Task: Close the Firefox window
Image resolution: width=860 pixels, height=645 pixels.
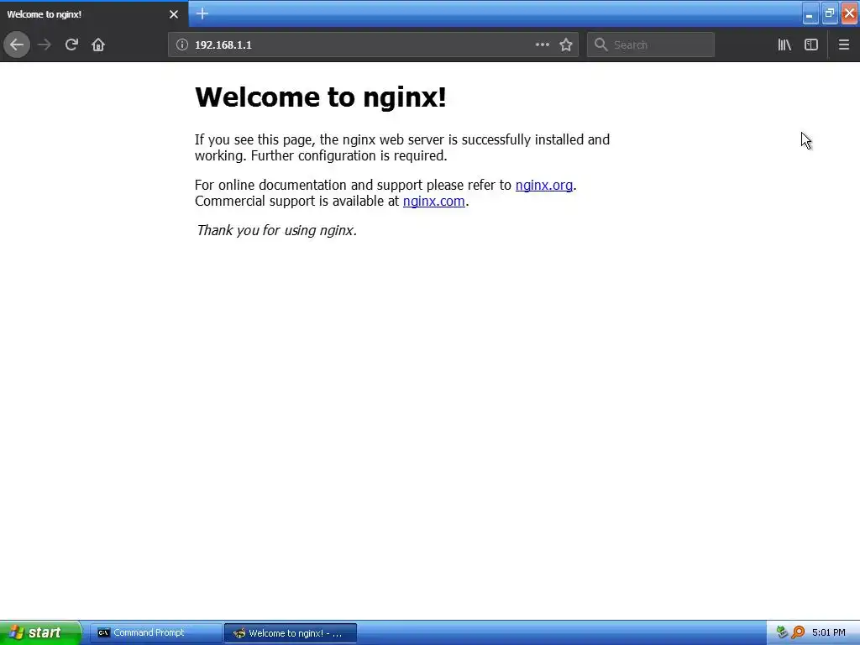Action: click(849, 13)
